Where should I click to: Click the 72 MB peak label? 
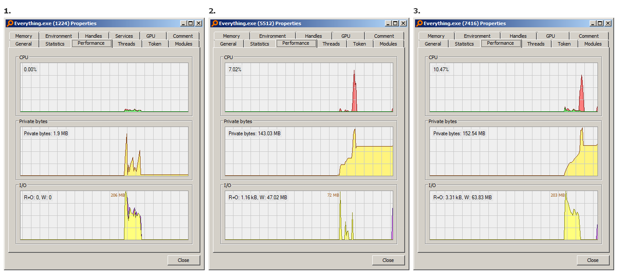(333, 195)
